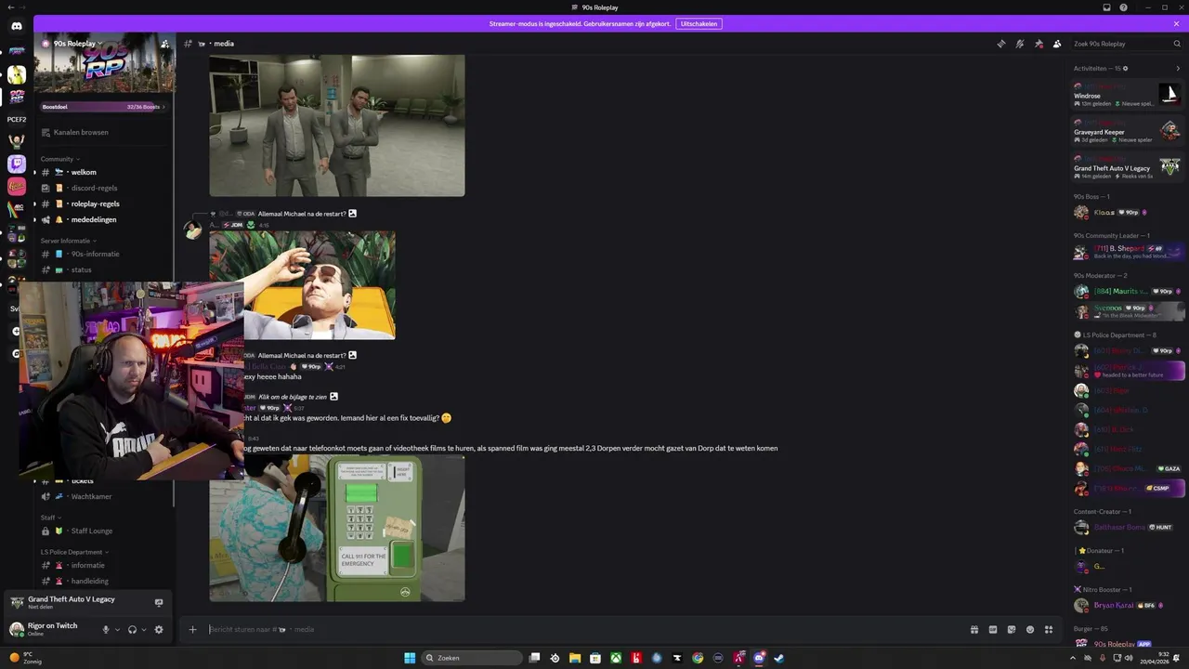
Task: Open the mededelingen channel
Action: (x=104, y=219)
